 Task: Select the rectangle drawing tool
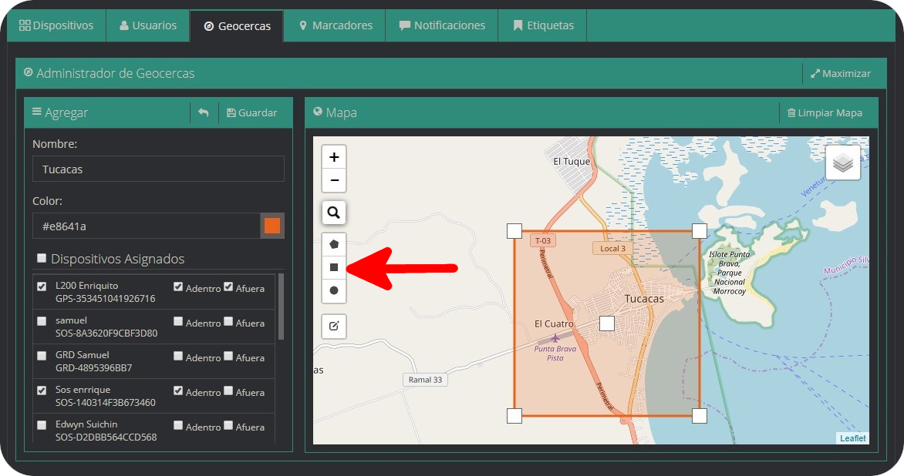(334, 267)
